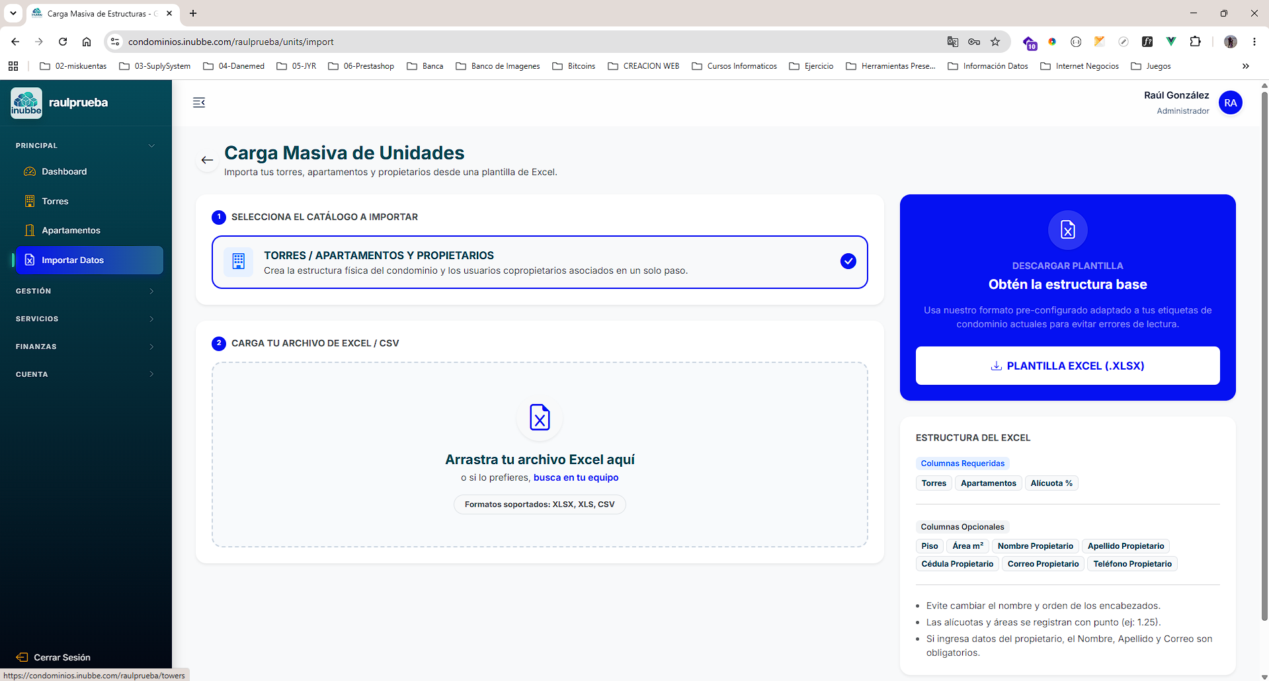Click the Excel icon above Descargar Plantilla
The image size is (1269, 681).
pyautogui.click(x=1067, y=229)
